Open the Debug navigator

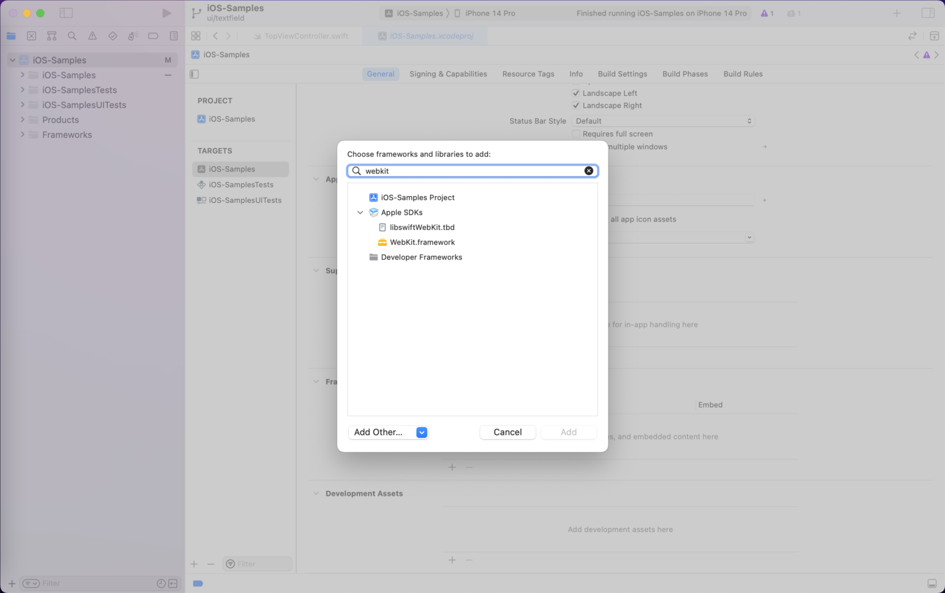pos(133,35)
